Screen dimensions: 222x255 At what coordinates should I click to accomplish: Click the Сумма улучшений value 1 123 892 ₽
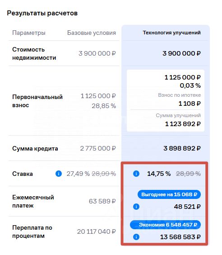(183, 124)
